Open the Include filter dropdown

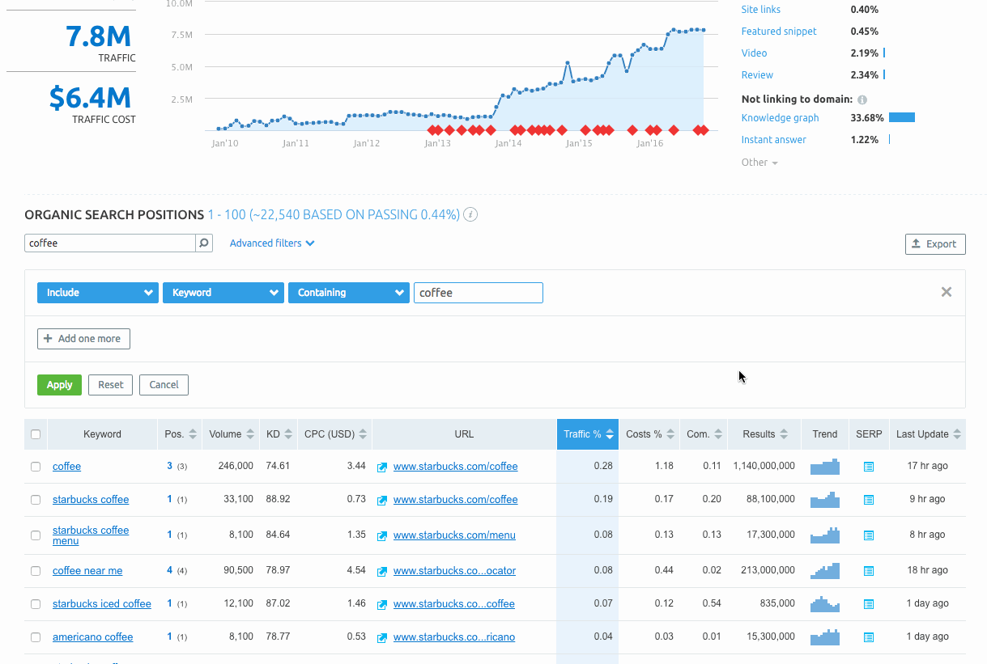click(x=98, y=293)
